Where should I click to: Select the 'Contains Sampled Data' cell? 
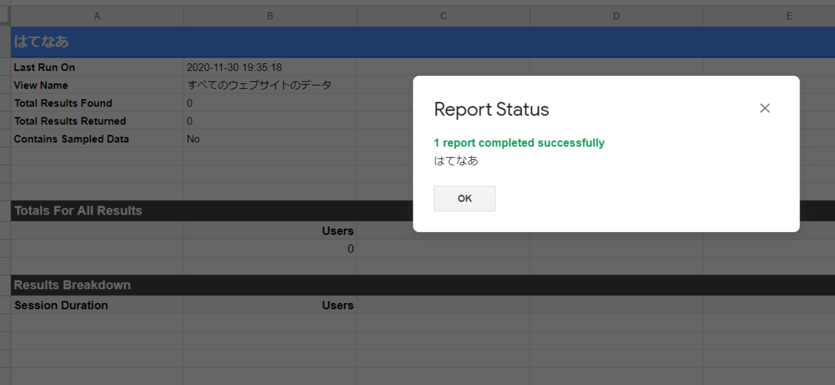point(97,139)
